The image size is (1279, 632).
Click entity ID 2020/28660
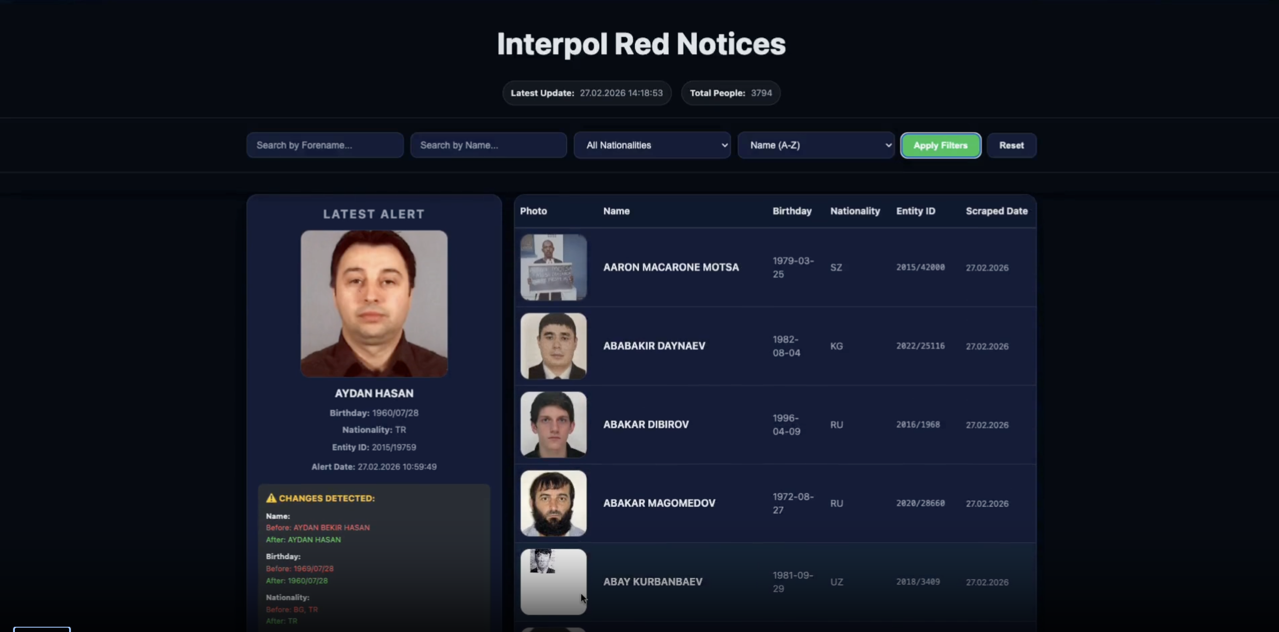pos(920,503)
